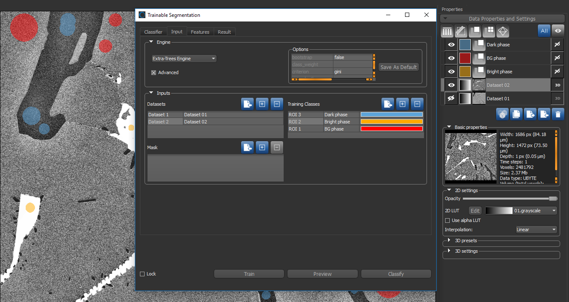Image resolution: width=569 pixels, height=302 pixels.
Task: Remove a training class using minus icon
Action: click(x=417, y=104)
